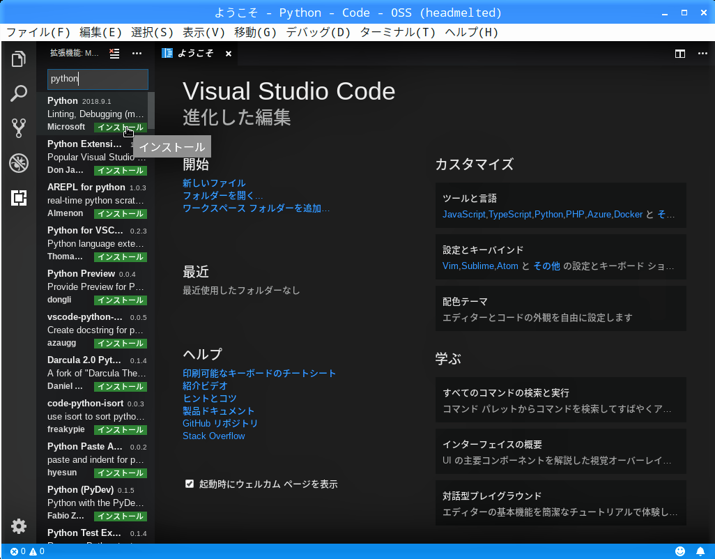Open GitHub リポジトリ link
715x559 pixels.
(220, 424)
